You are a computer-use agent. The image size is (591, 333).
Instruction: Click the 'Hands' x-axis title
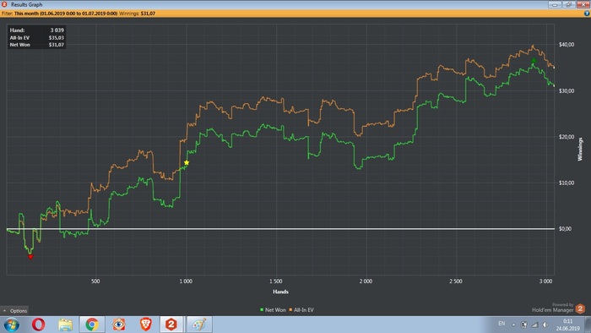point(280,292)
